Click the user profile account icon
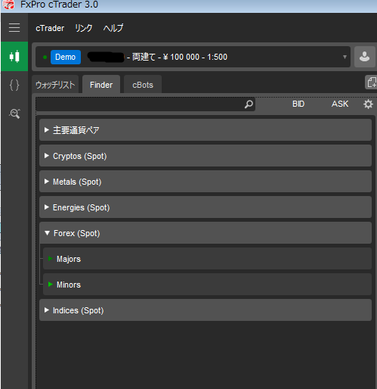This screenshot has height=389, width=377. coord(364,57)
